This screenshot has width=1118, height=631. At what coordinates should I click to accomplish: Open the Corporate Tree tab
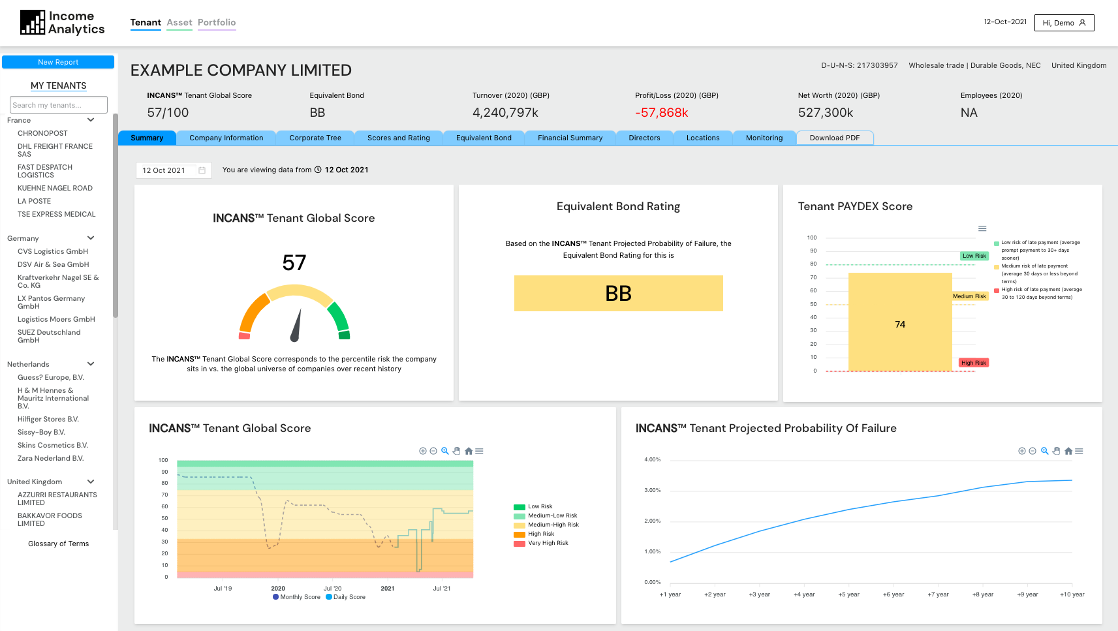tap(315, 138)
